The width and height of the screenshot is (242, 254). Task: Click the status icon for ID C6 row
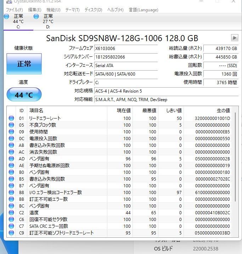point(11,219)
